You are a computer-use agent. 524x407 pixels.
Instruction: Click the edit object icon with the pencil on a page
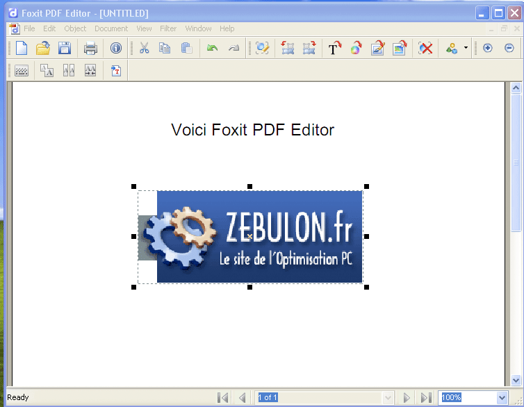(x=378, y=48)
